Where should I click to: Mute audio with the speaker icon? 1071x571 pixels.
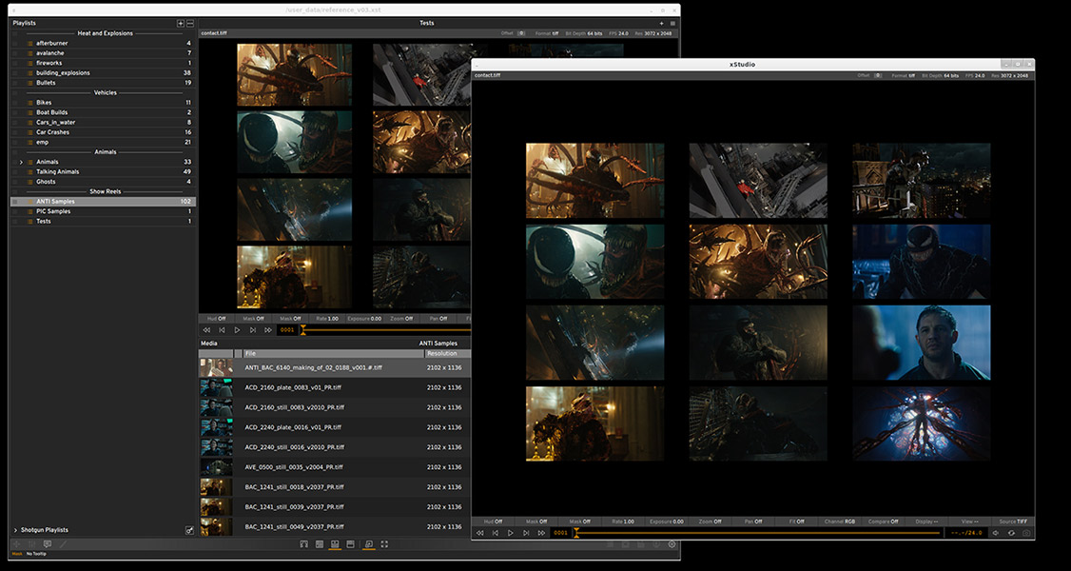995,533
